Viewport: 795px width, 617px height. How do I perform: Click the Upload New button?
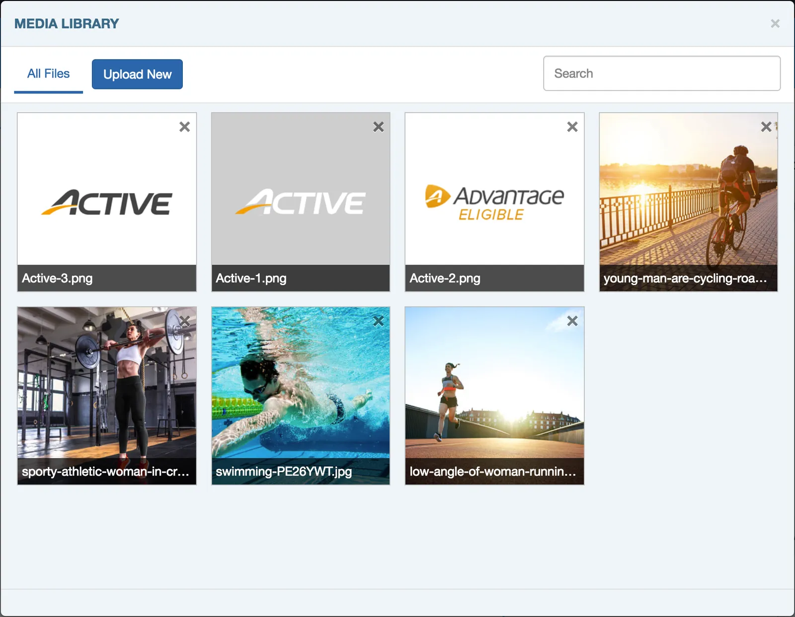coord(137,74)
